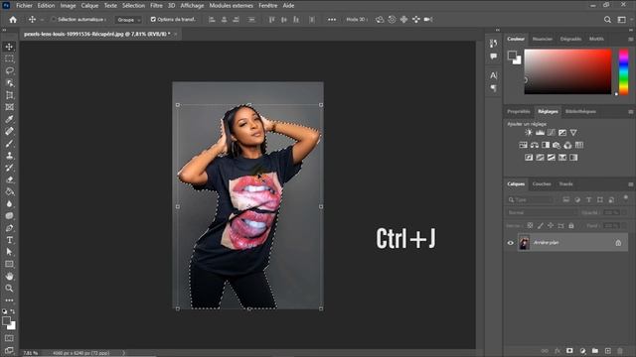Switch to the Bibliothèques tab

580,112
